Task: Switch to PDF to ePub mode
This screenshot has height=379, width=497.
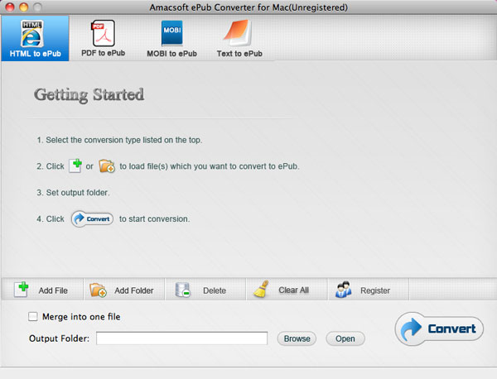Action: (x=104, y=38)
